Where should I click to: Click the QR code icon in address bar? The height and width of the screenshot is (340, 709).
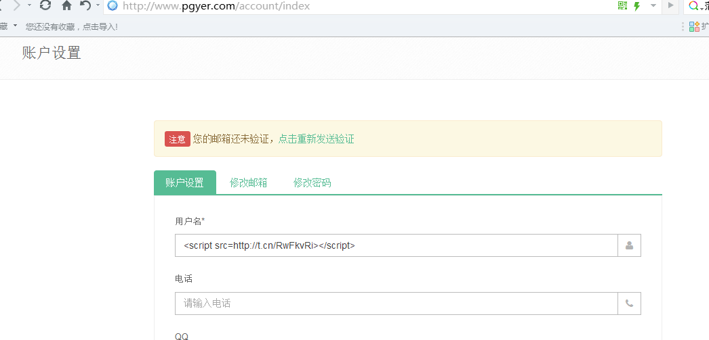[623, 5]
